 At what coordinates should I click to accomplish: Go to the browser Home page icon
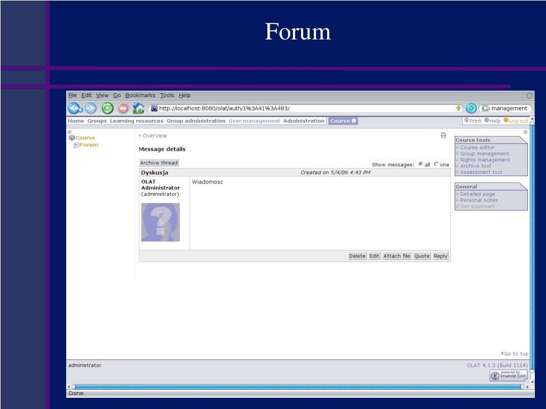pos(138,108)
